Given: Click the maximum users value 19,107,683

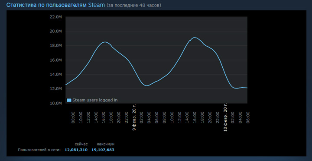Looking at the screenshot, I should click(x=103, y=150).
